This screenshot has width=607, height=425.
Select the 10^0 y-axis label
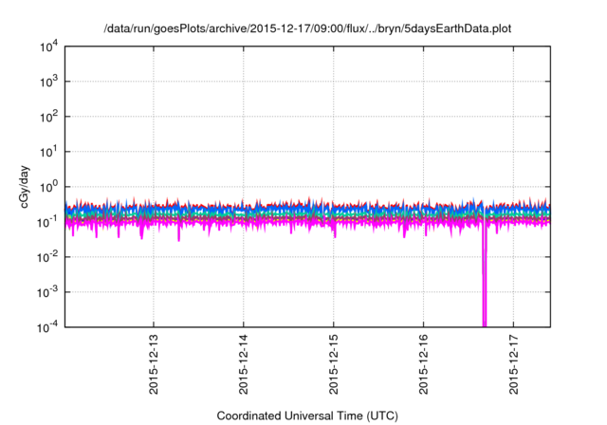(x=48, y=187)
